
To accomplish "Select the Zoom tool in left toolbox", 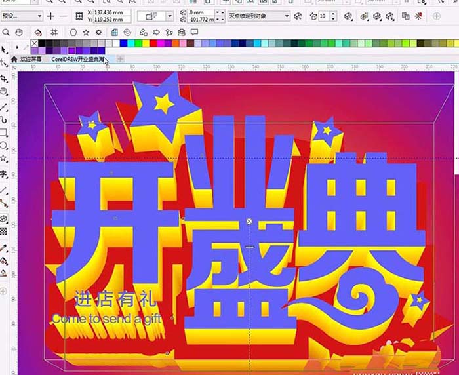I will [x=3, y=92].
